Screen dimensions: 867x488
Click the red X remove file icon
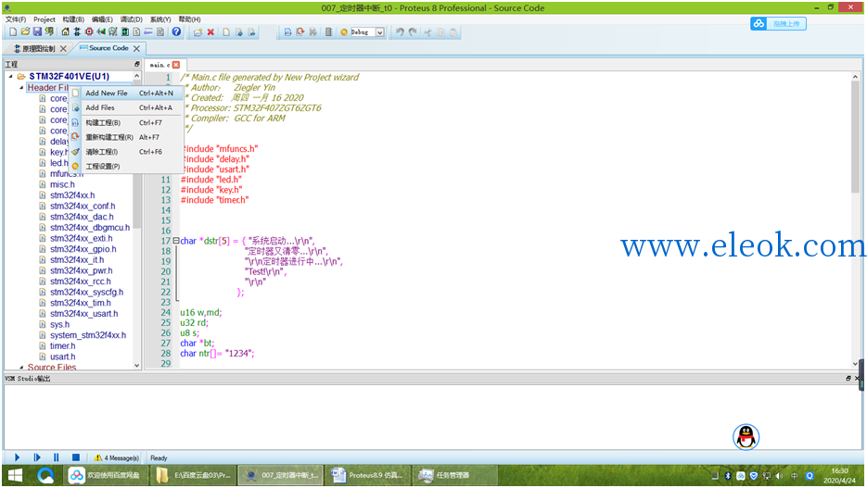tap(210, 32)
